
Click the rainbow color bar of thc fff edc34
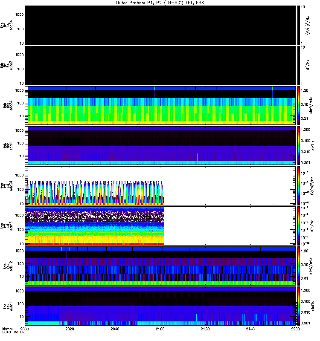click(x=299, y=186)
